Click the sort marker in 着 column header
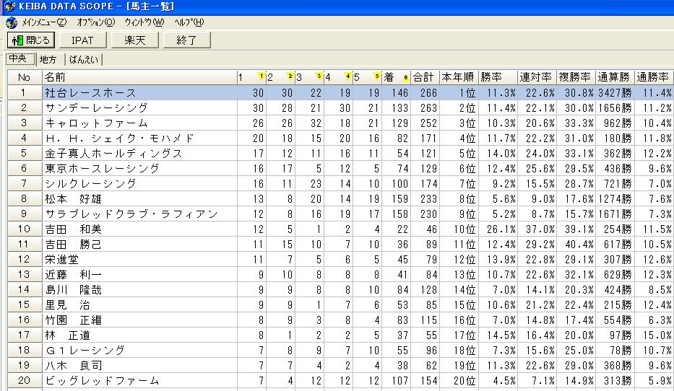This screenshot has width=674, height=391. click(x=405, y=77)
